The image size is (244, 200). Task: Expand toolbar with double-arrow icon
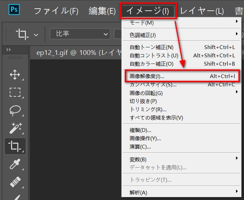(8, 50)
